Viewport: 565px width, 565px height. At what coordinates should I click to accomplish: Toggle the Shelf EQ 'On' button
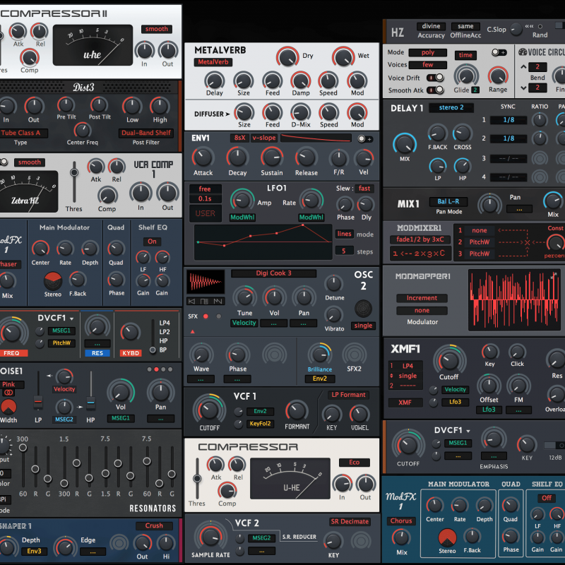(153, 242)
